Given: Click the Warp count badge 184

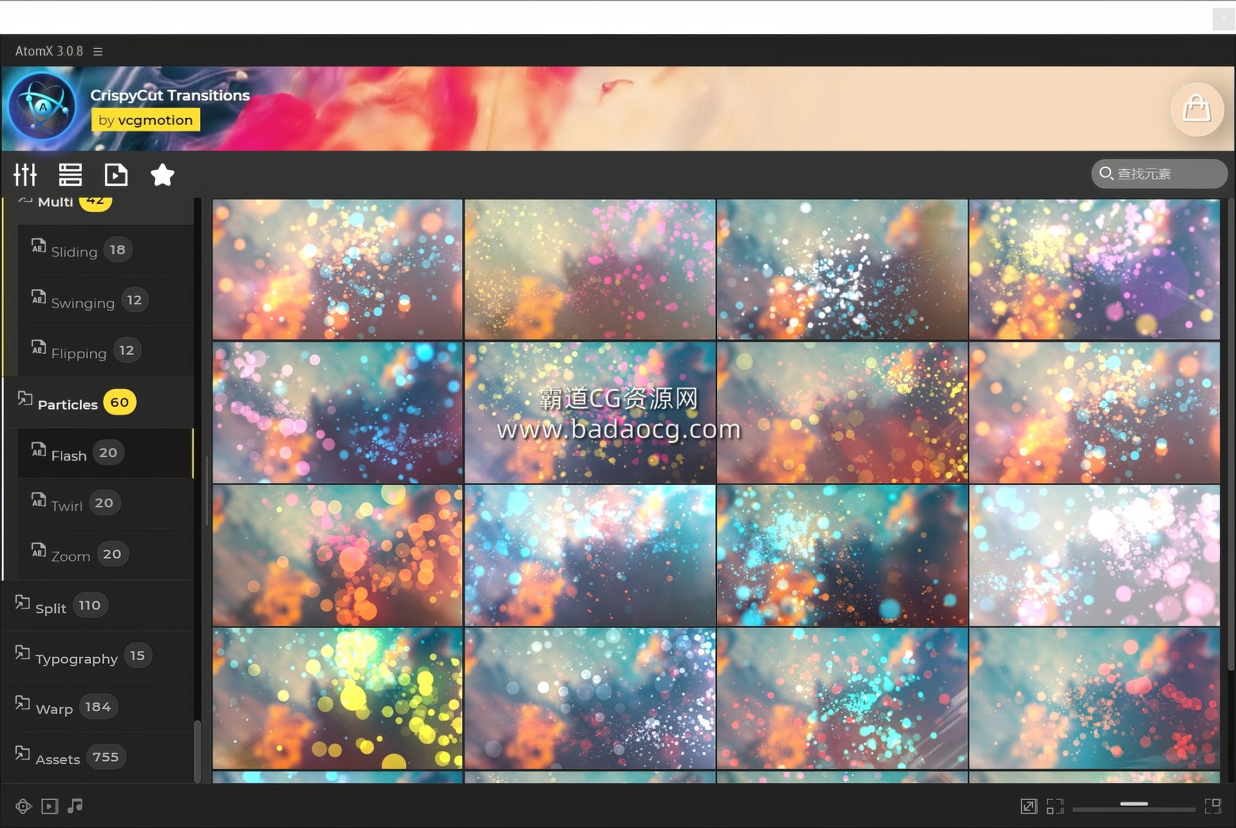Looking at the screenshot, I should pos(98,706).
